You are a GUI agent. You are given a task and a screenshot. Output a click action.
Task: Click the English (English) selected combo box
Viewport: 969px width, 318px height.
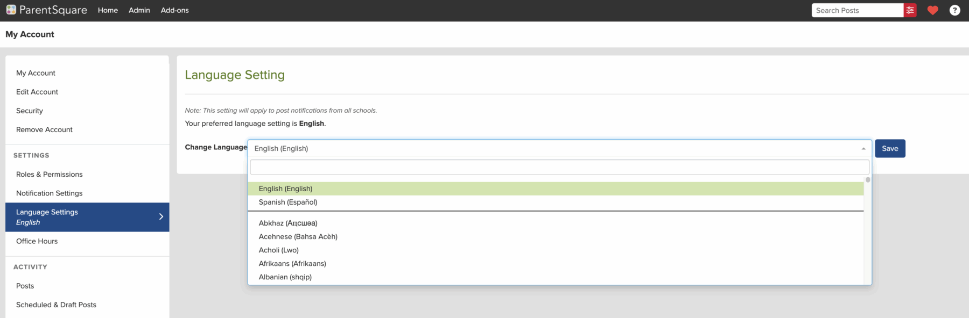pos(559,148)
